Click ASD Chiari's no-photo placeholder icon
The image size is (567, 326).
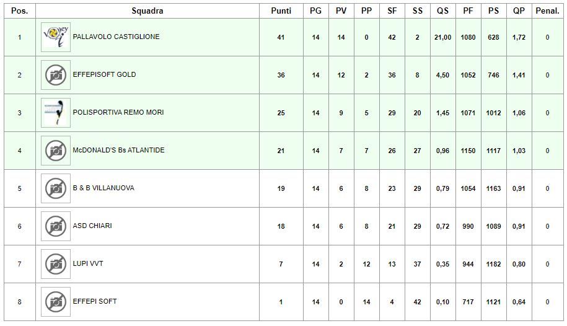(x=56, y=226)
